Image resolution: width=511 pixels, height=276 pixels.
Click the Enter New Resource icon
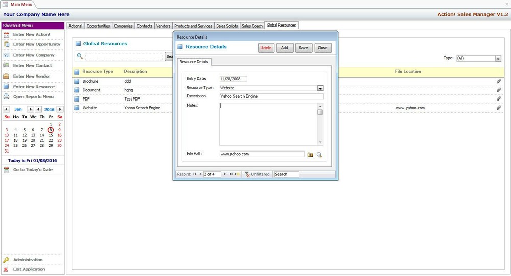tap(6, 87)
